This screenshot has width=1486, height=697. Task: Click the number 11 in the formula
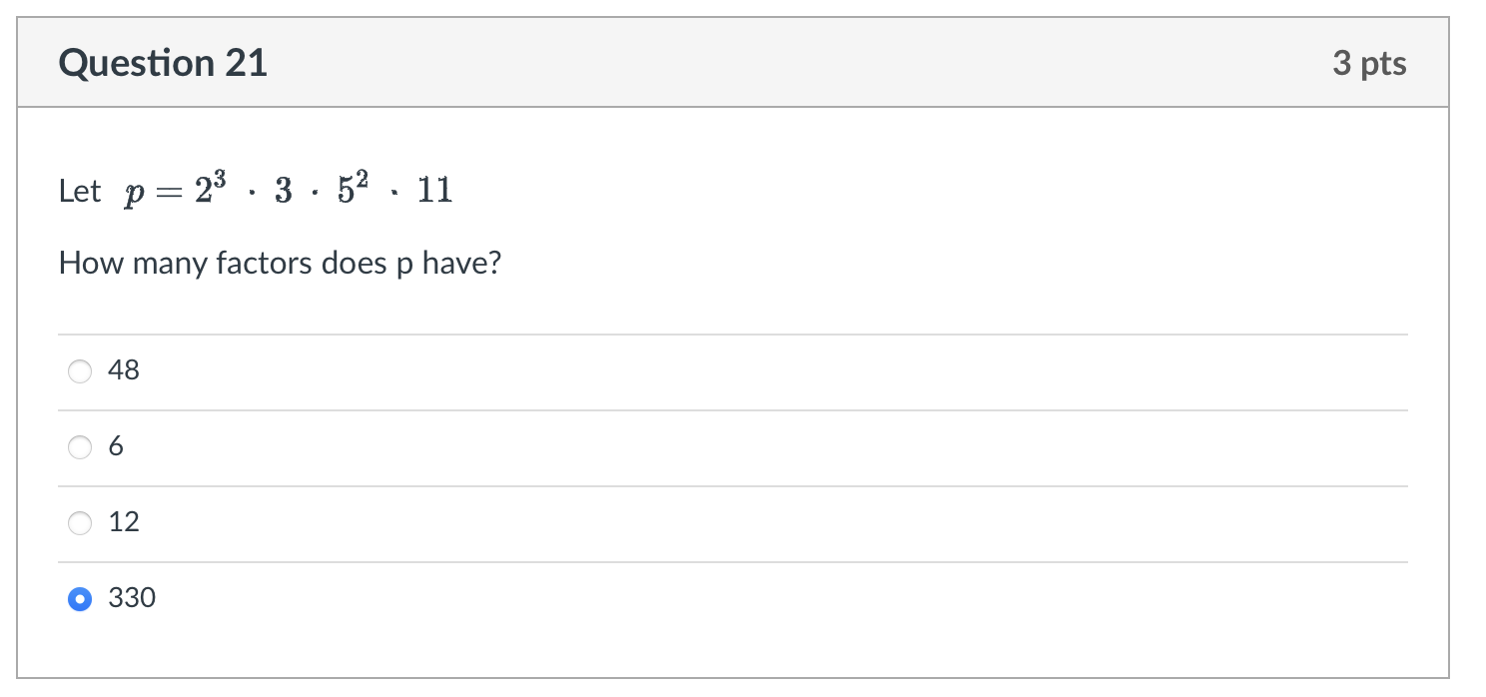pos(434,190)
